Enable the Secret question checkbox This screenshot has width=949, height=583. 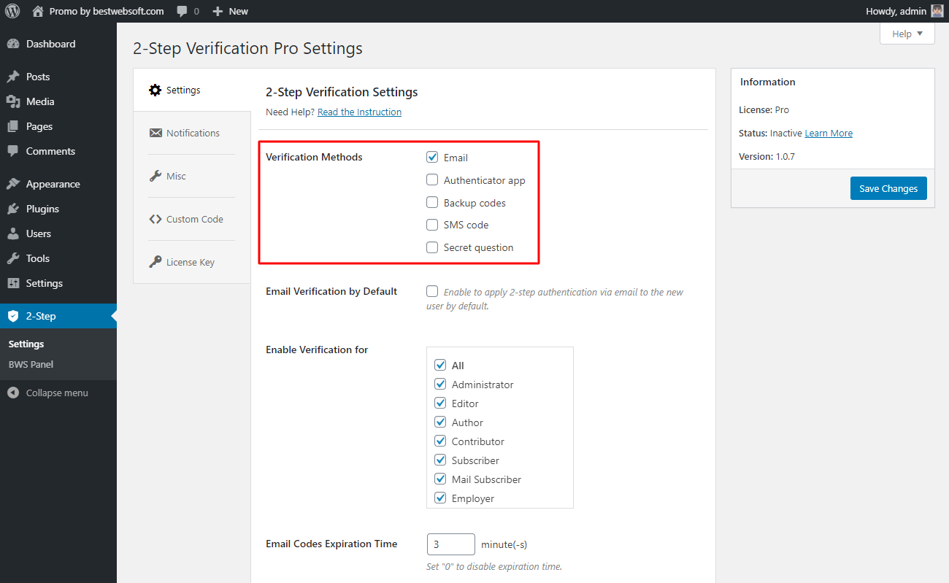(432, 247)
